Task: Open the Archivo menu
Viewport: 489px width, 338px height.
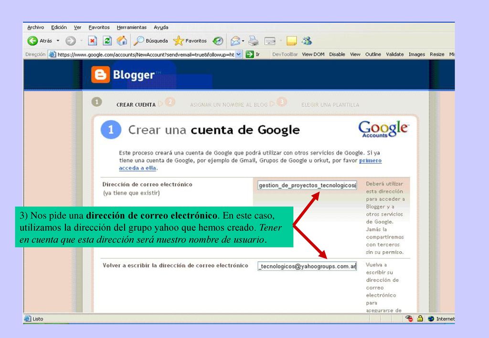Action: 35,27
